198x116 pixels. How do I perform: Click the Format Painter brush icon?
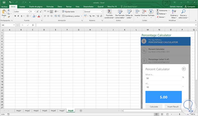point(8,17)
